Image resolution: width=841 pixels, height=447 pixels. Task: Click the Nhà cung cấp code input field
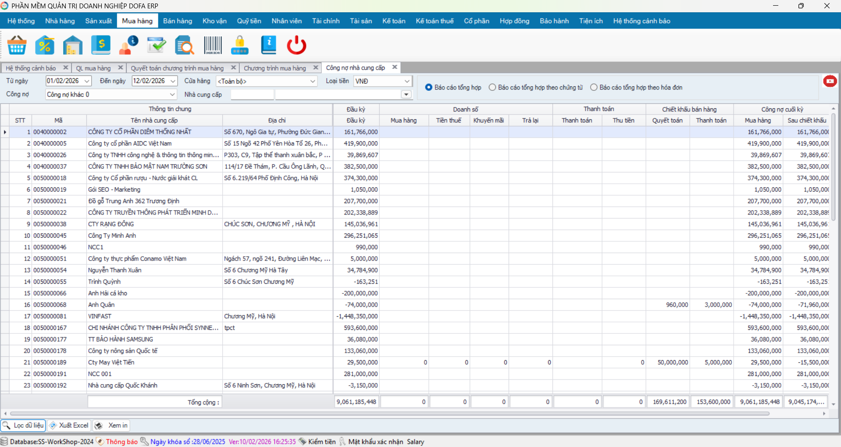coord(252,94)
